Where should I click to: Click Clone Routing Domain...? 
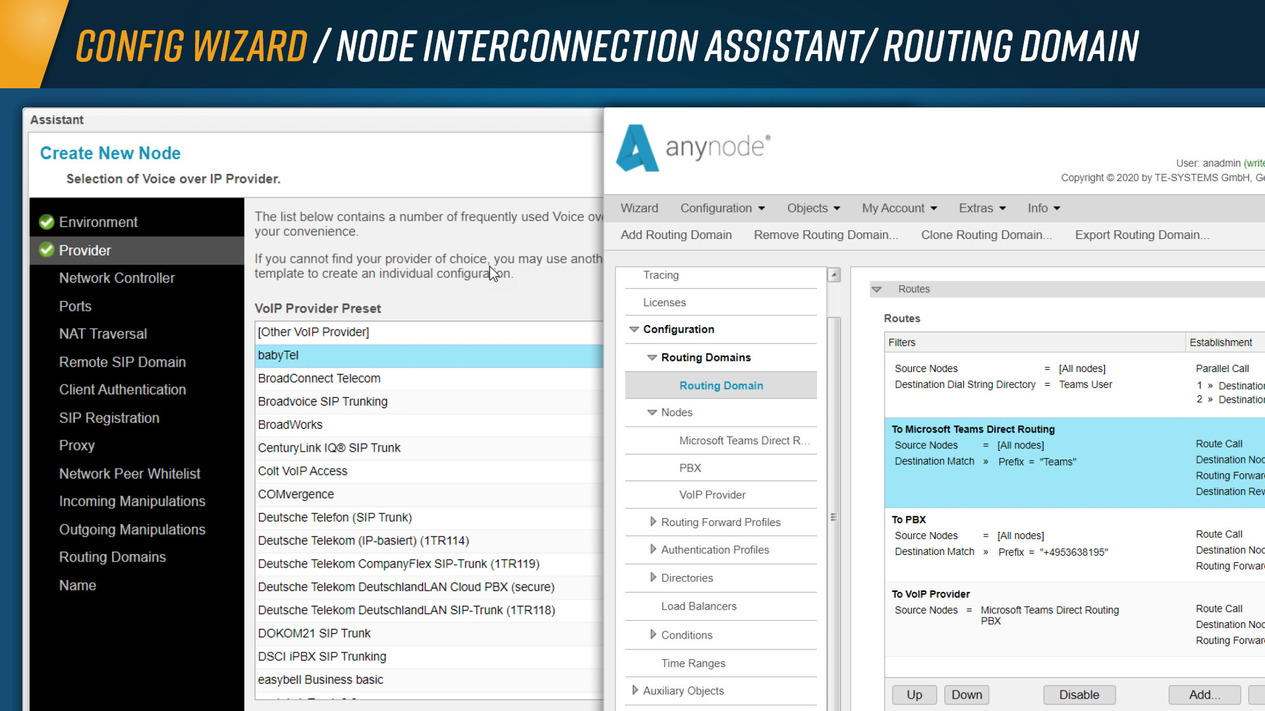click(986, 235)
